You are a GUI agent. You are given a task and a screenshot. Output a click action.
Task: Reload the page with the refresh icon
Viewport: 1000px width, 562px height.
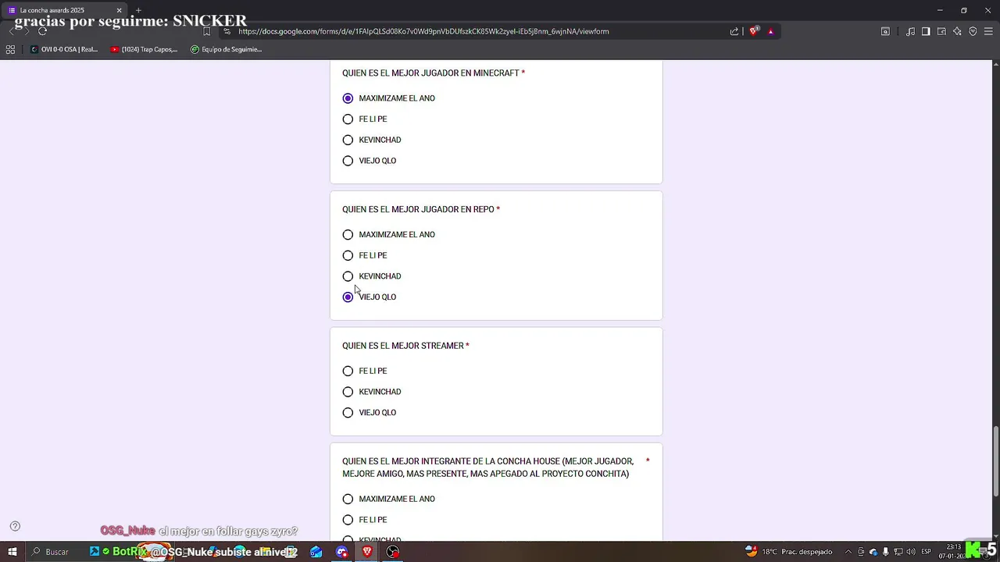42,31
